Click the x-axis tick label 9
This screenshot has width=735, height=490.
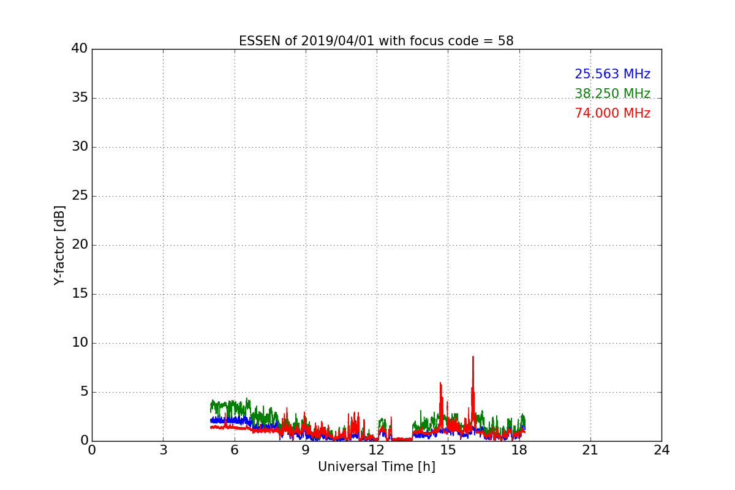point(306,450)
